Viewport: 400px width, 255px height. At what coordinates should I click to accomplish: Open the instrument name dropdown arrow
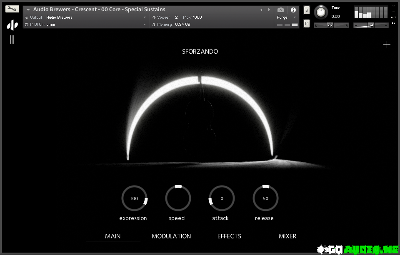tap(28, 10)
